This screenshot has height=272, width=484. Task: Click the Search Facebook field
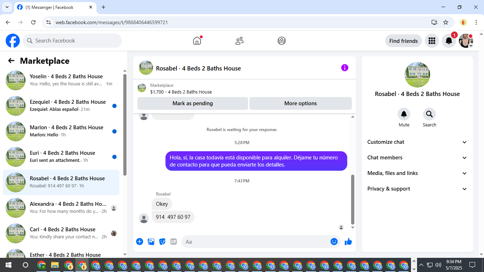(x=72, y=41)
